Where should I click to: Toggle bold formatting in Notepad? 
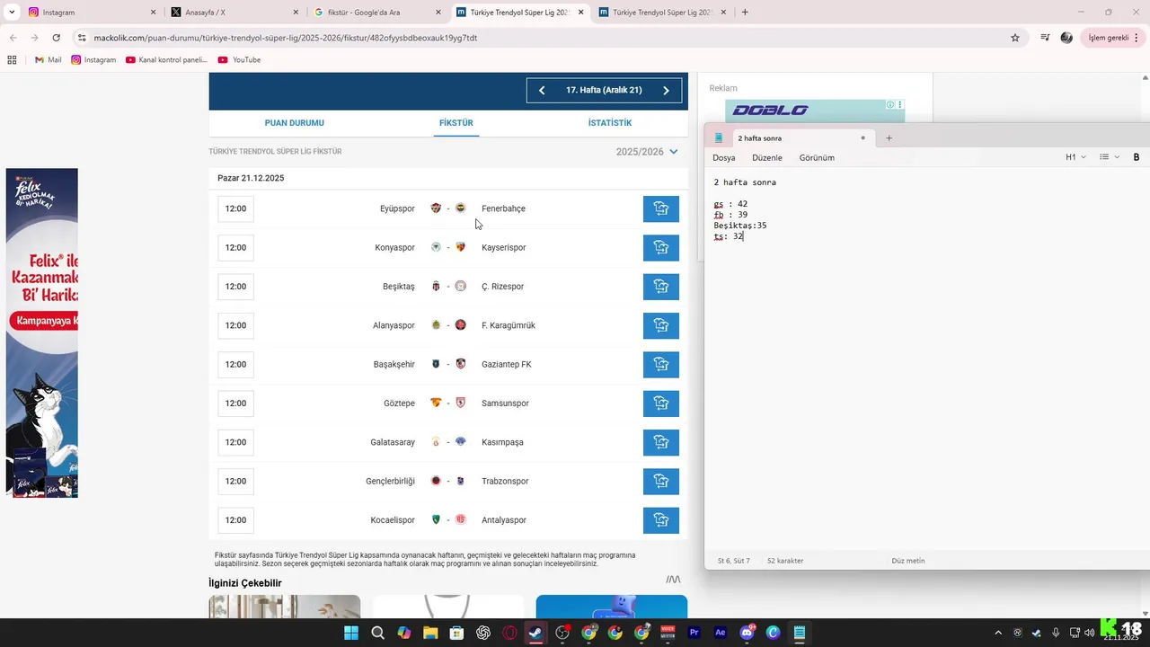(x=1137, y=157)
